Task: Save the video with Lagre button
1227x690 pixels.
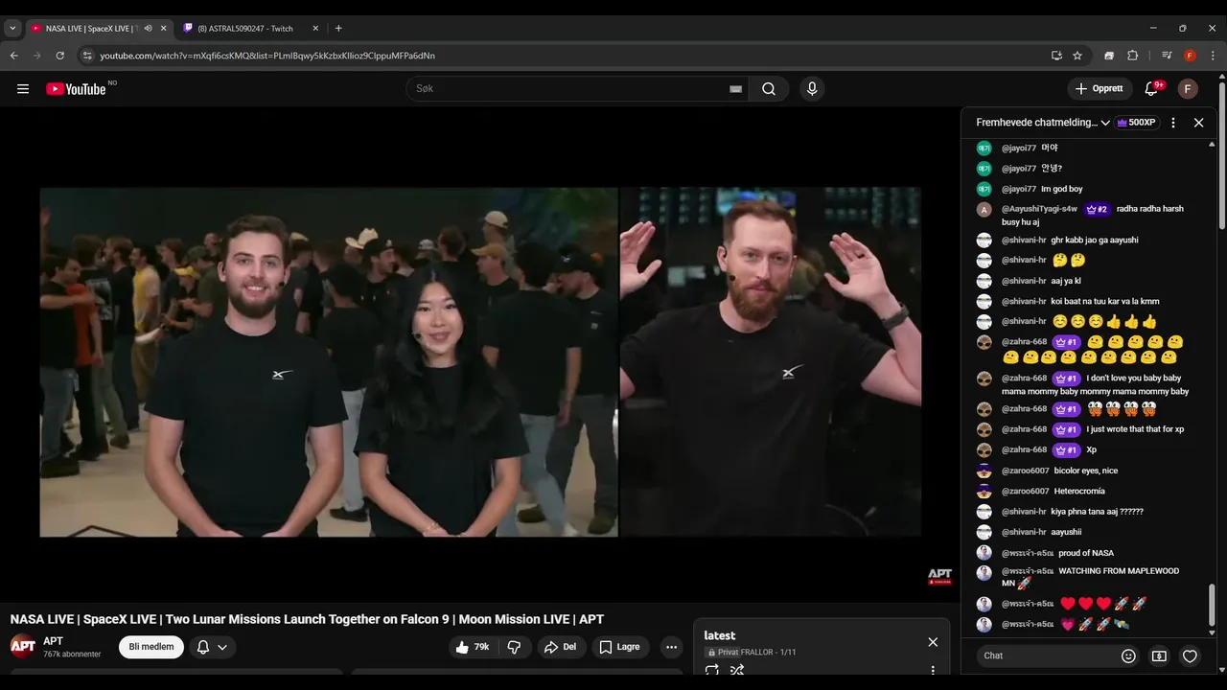Action: pos(620,647)
